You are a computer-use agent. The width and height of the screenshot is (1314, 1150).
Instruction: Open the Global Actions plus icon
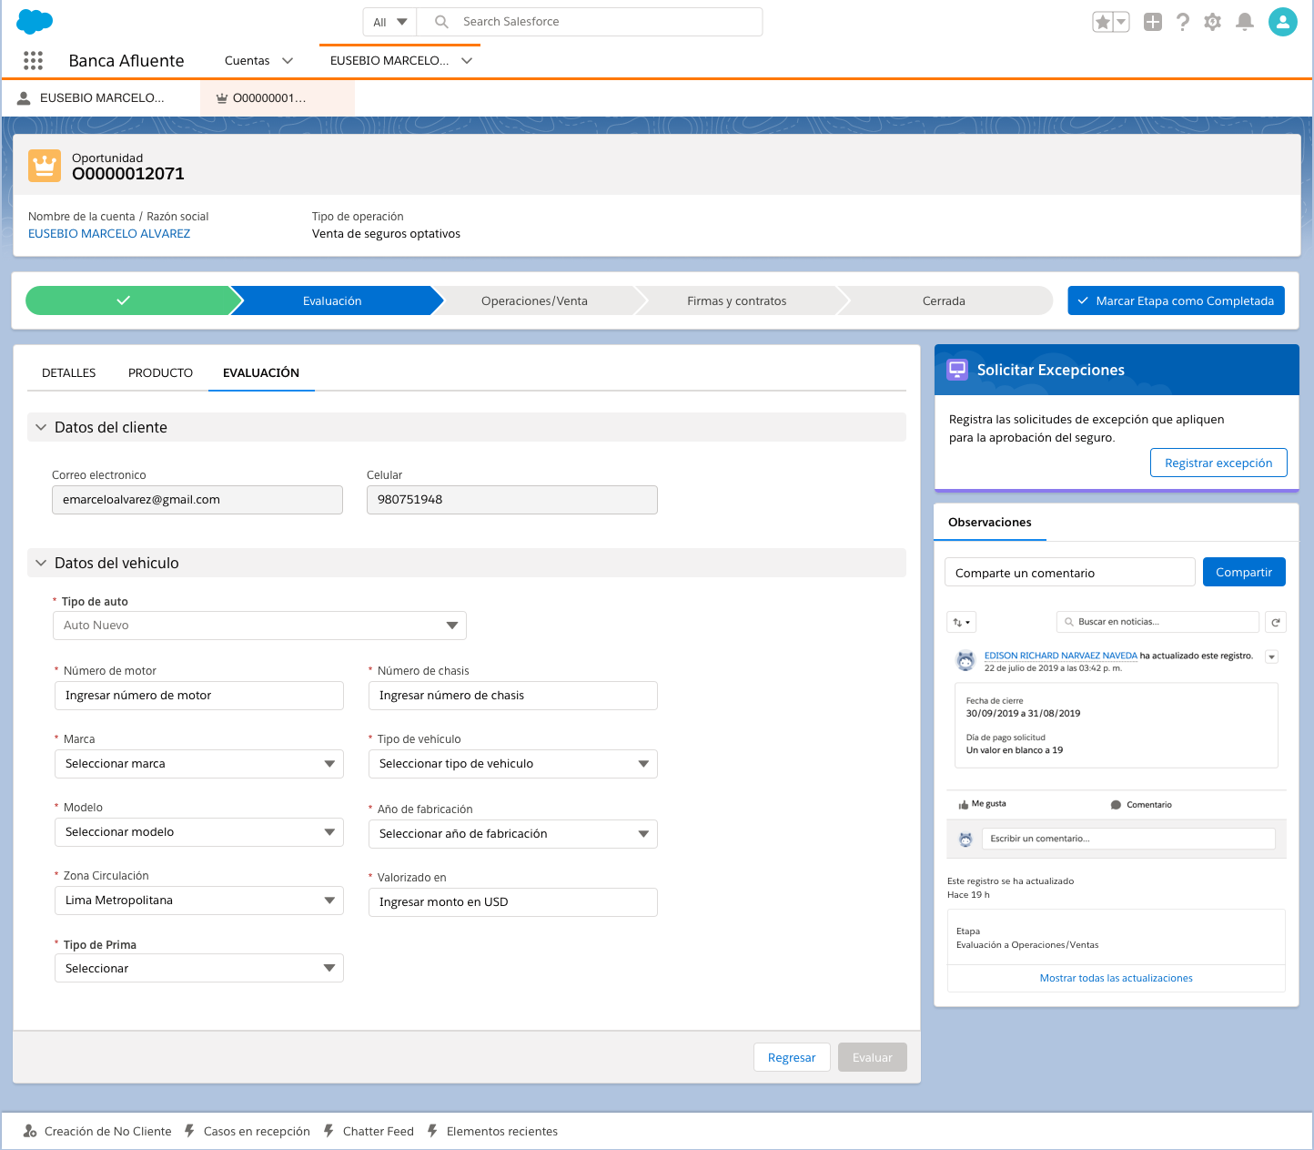[x=1153, y=22]
